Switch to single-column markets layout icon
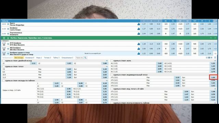This screenshot has width=219, height=123. click(x=207, y=58)
